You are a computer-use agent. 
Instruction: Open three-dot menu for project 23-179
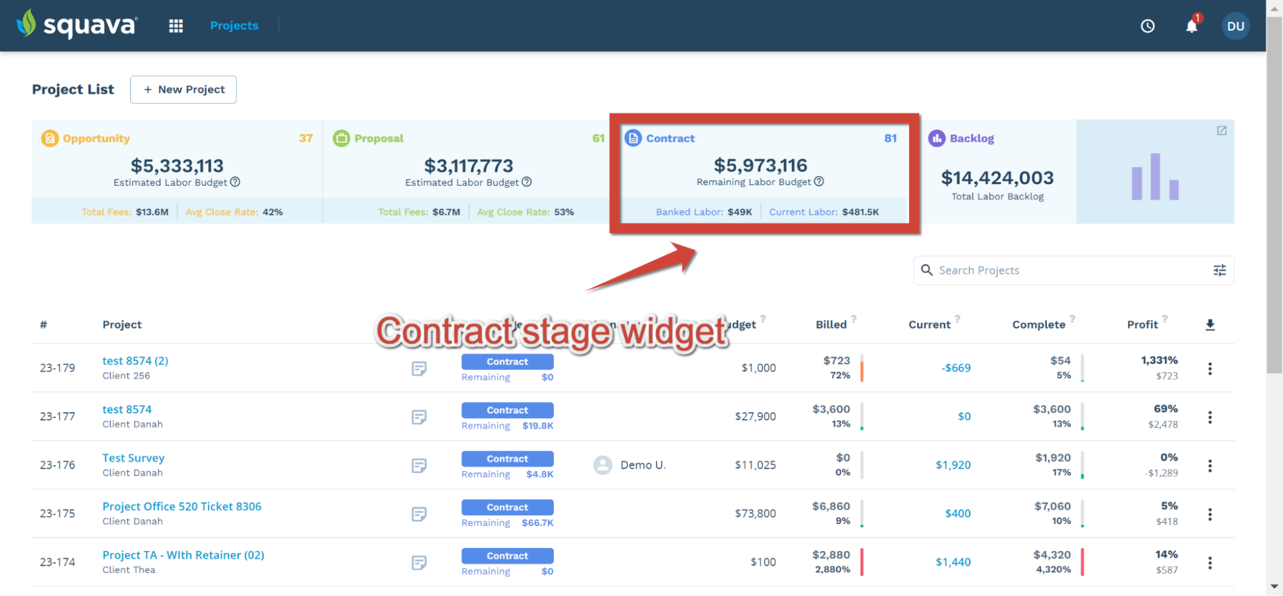click(1210, 368)
